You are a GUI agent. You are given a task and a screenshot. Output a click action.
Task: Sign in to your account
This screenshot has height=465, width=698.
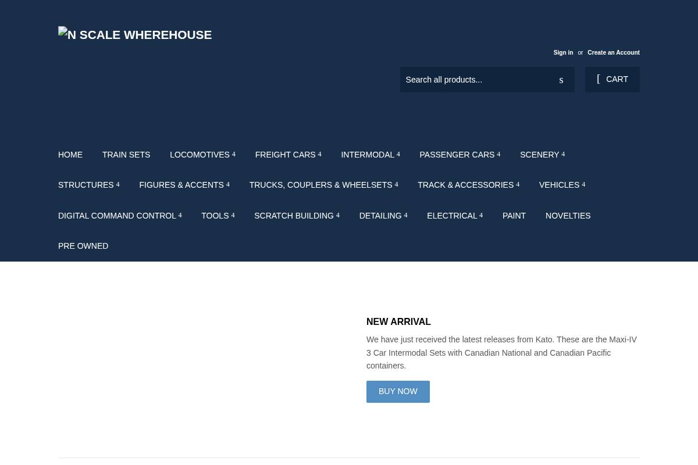[x=563, y=52]
